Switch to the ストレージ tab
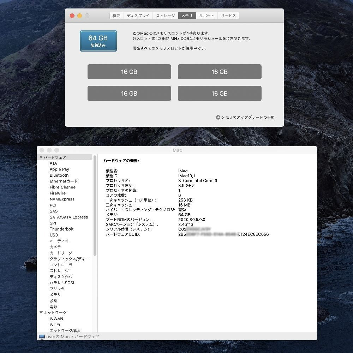This screenshot has height=353, width=353. (x=165, y=16)
